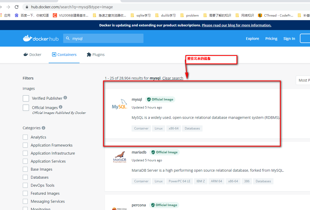Image resolution: width=310 pixels, height=210 pixels.
Task: Click the PowerPC 64 LE tag on mariadb
Action: pos(179,181)
